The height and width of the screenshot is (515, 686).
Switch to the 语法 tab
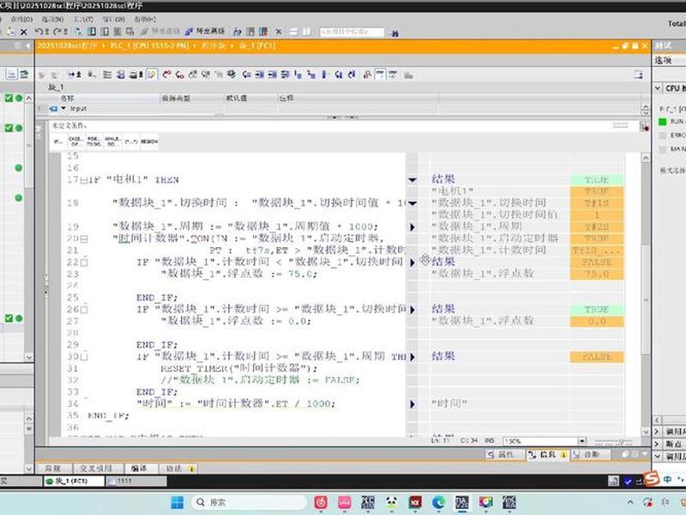[178, 468]
